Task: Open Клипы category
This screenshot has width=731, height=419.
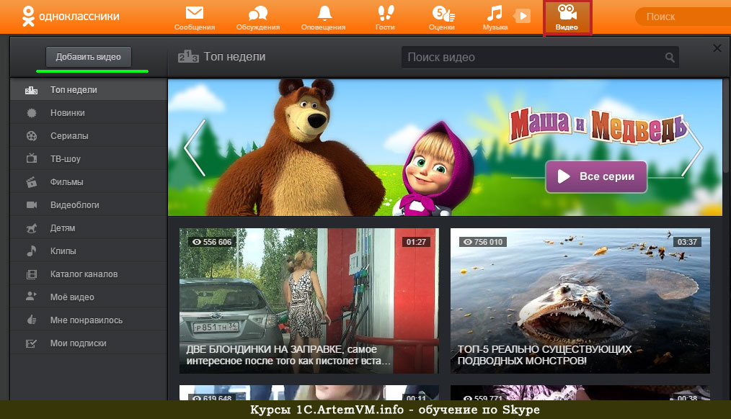Action: pyautogui.click(x=89, y=251)
